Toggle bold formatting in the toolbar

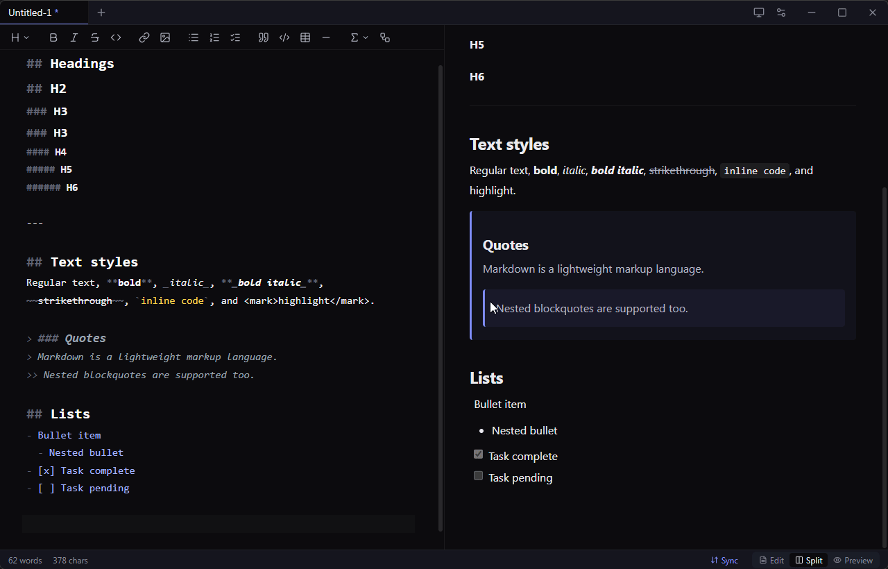tap(53, 37)
